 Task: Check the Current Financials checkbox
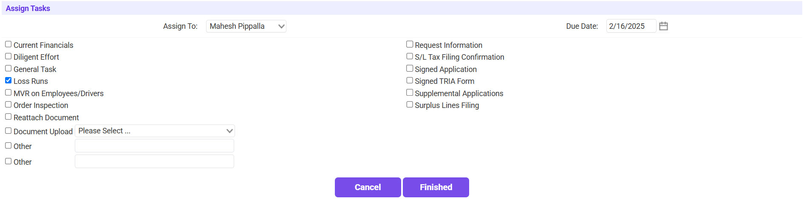tap(8, 44)
